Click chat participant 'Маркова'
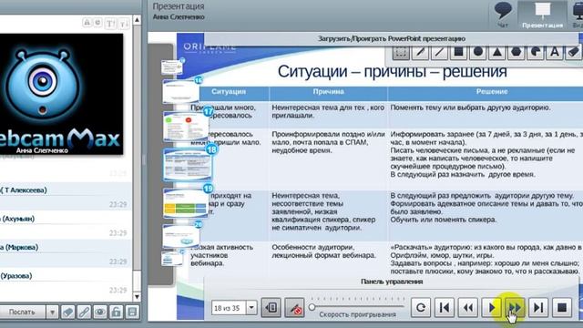583x328 pixels. (x=19, y=247)
